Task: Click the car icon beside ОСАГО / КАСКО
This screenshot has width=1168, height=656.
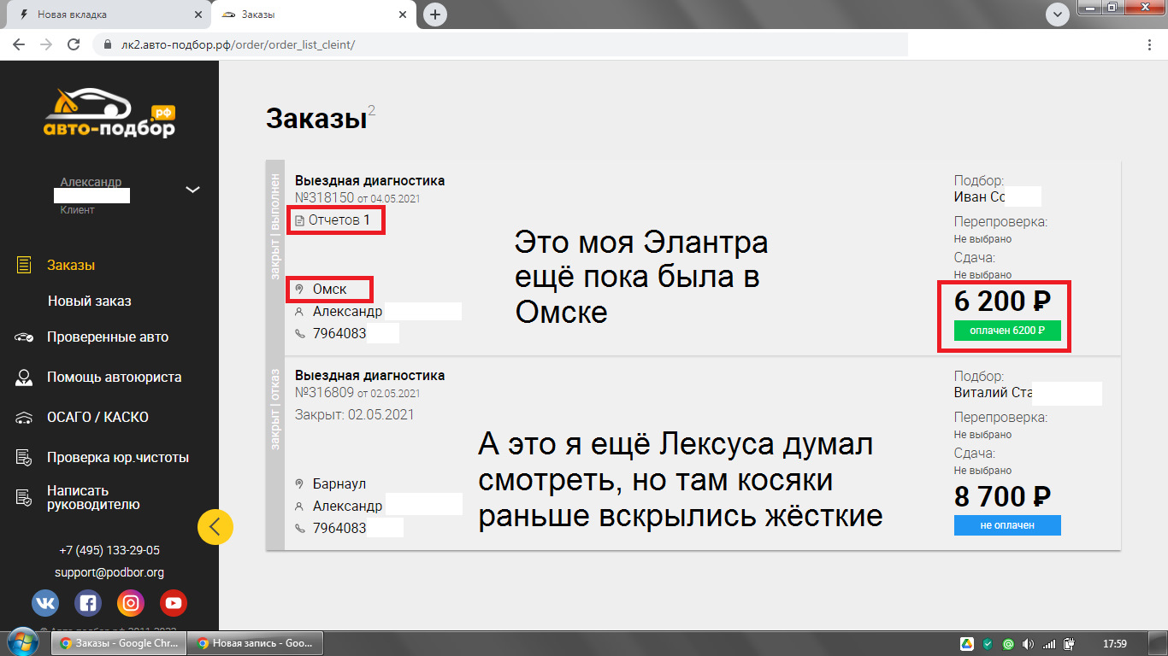Action: [x=24, y=418]
